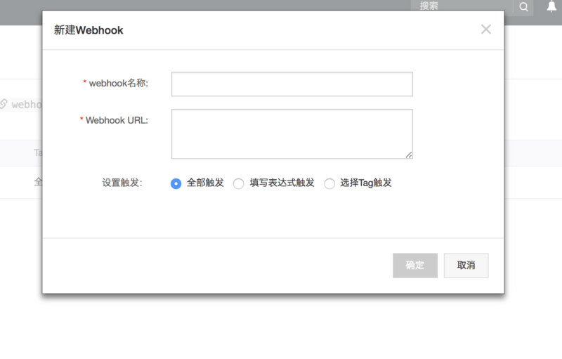Click the 新建Webhook dialog title text

[x=89, y=30]
